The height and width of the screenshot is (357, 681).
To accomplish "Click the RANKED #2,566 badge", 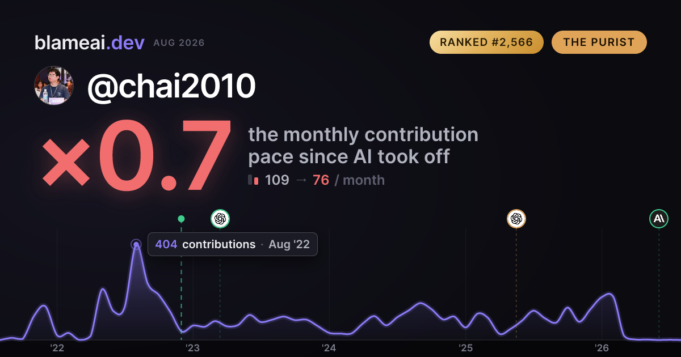I will point(486,42).
